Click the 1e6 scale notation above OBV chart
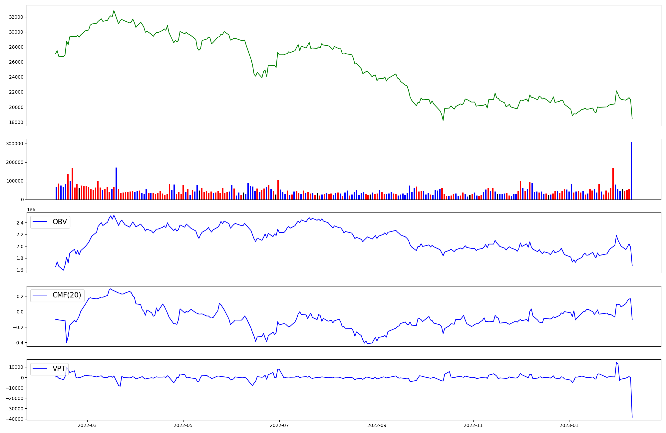This screenshot has width=666, height=433. [x=31, y=210]
